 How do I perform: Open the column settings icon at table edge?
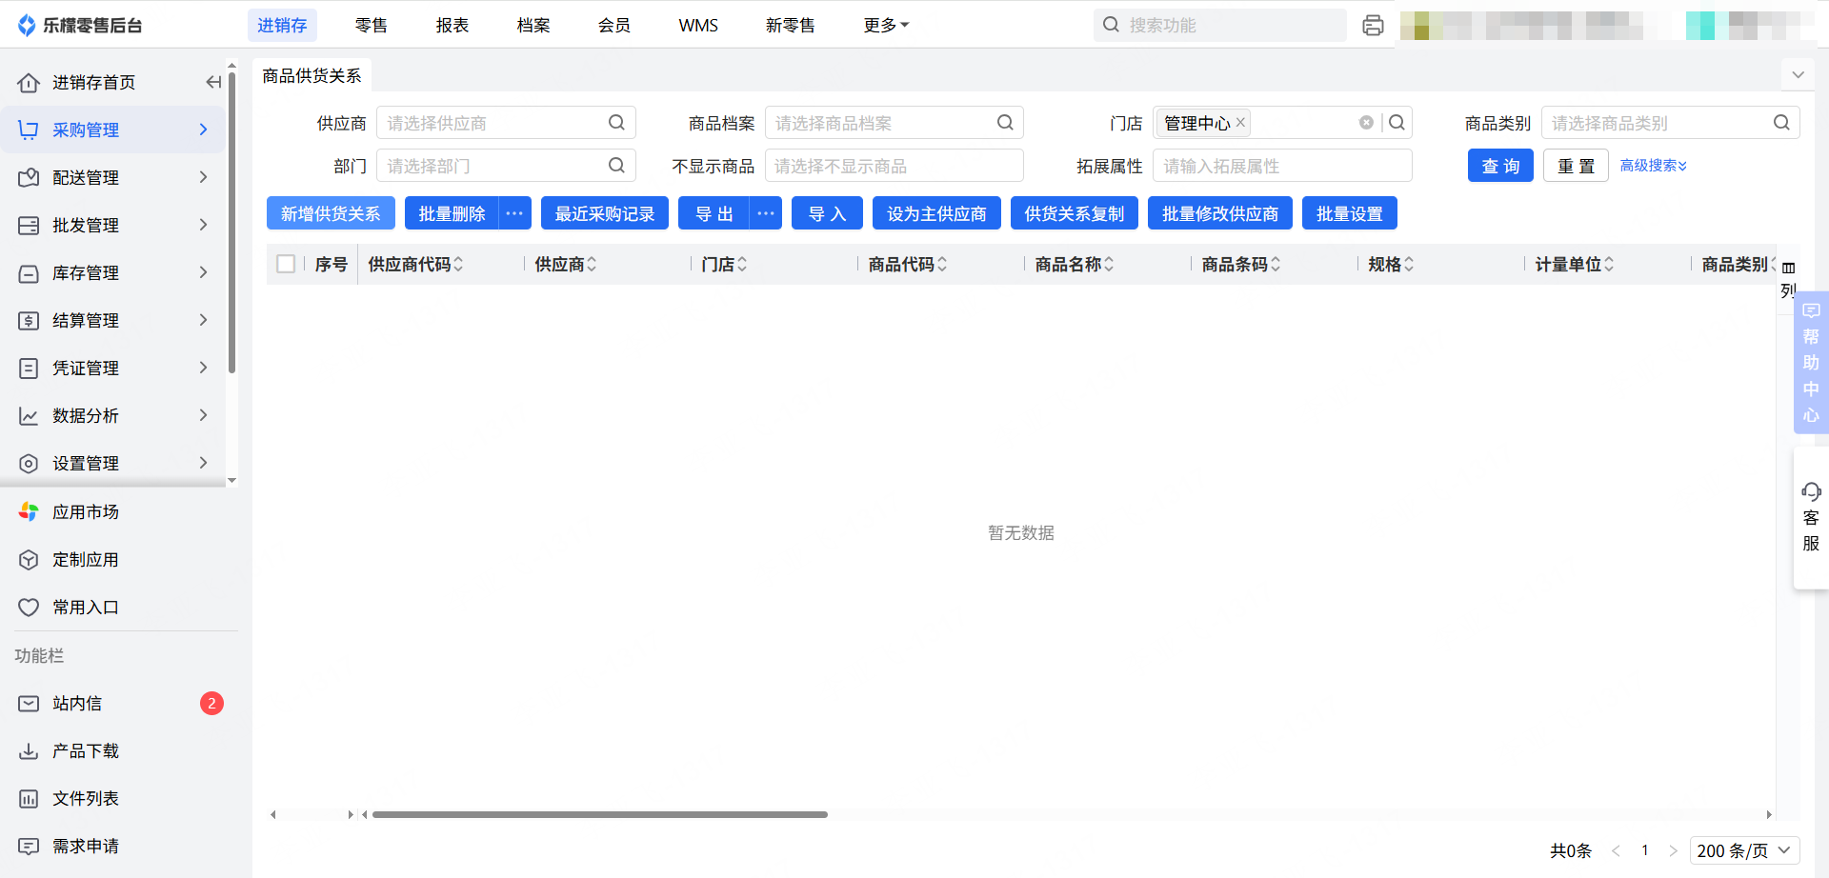(x=1788, y=269)
